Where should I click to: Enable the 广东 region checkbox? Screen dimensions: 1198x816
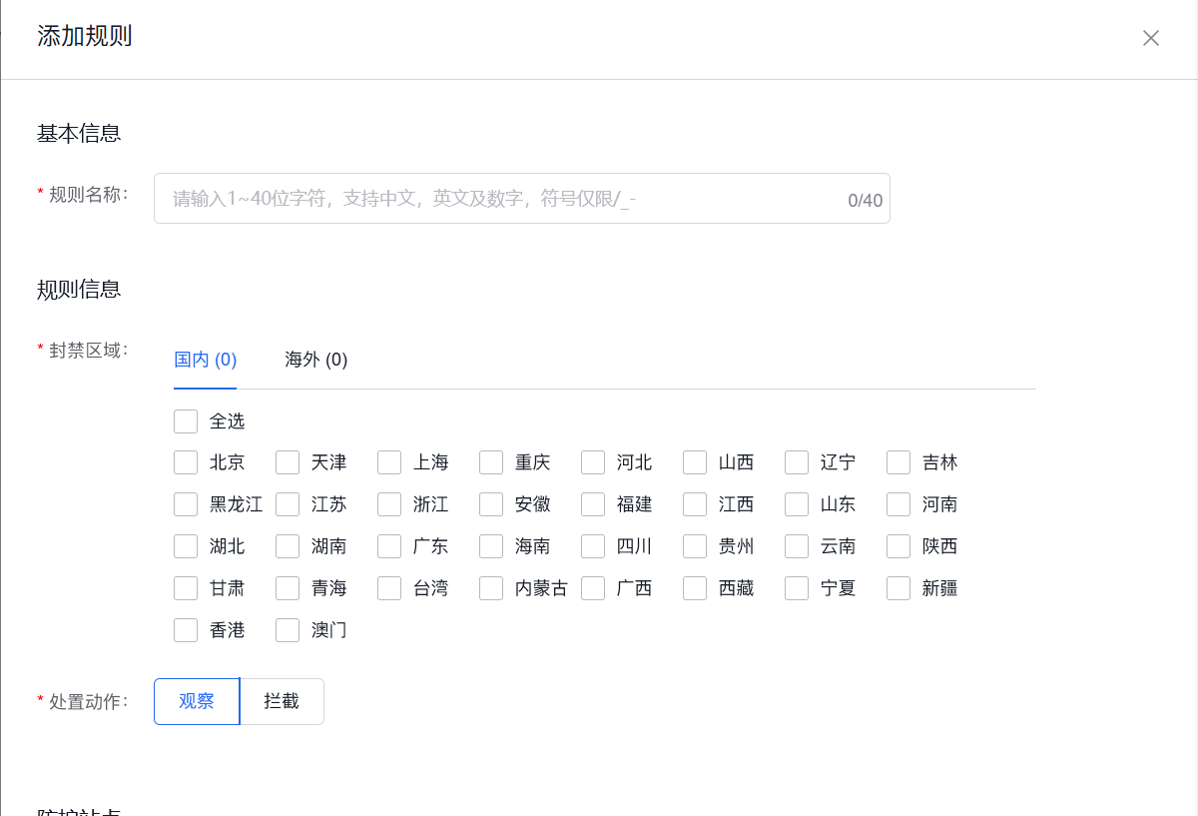[x=389, y=545]
